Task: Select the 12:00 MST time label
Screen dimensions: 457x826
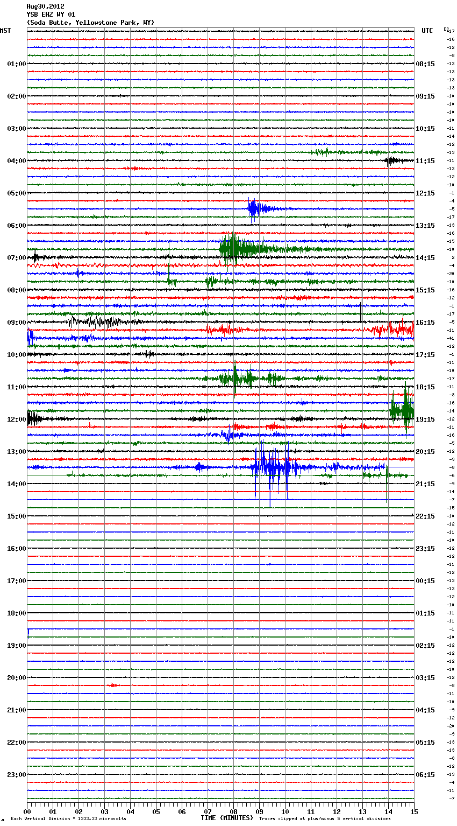Action: coord(16,419)
